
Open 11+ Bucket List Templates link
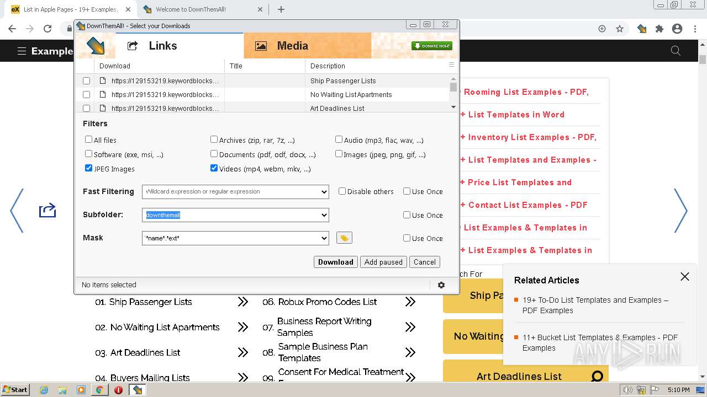pyautogui.click(x=600, y=342)
